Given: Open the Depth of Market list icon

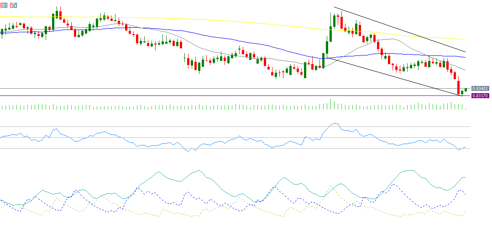Looking at the screenshot, I should click(4, 5).
